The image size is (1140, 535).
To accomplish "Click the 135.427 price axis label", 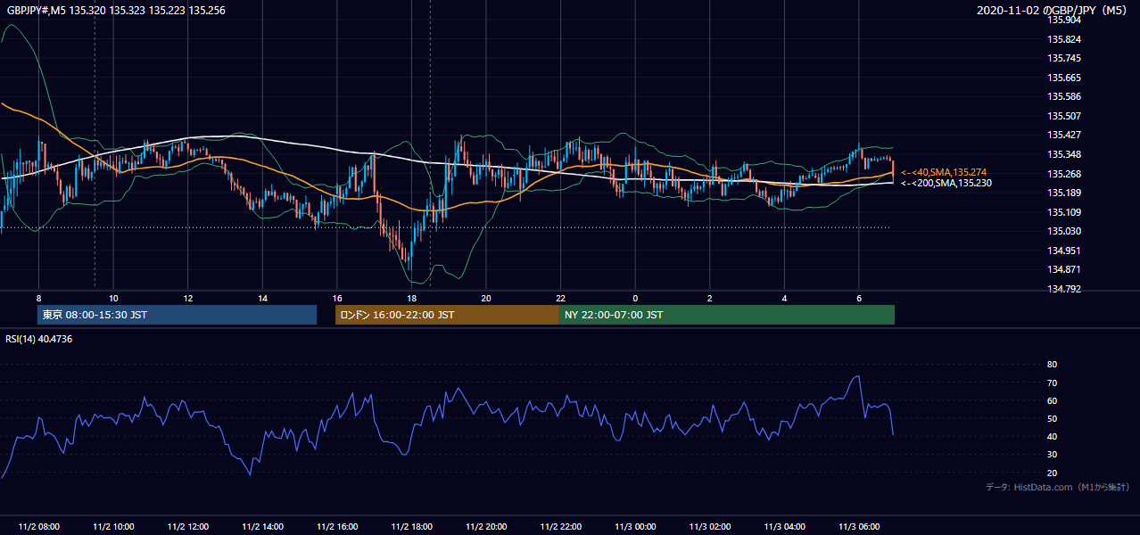I will pyautogui.click(x=1063, y=135).
